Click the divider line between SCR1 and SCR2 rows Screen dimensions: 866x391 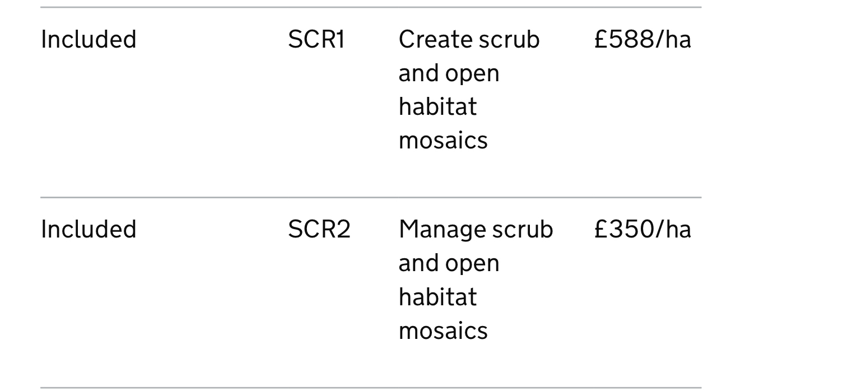pyautogui.click(x=370, y=197)
